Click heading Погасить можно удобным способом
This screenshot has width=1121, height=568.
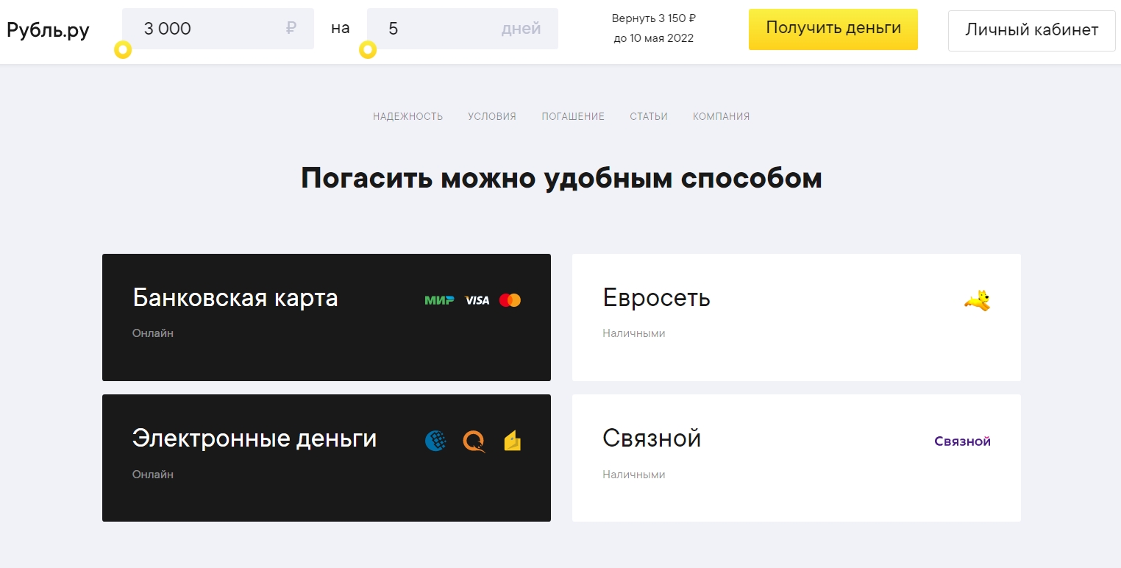561,179
